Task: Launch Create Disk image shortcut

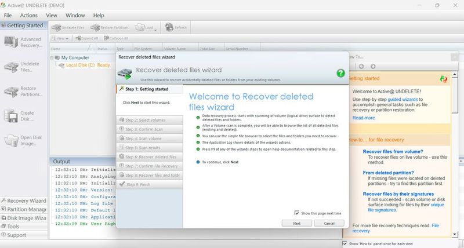Action: [x=20, y=116]
